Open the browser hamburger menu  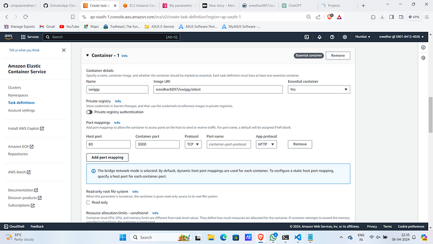point(427,17)
